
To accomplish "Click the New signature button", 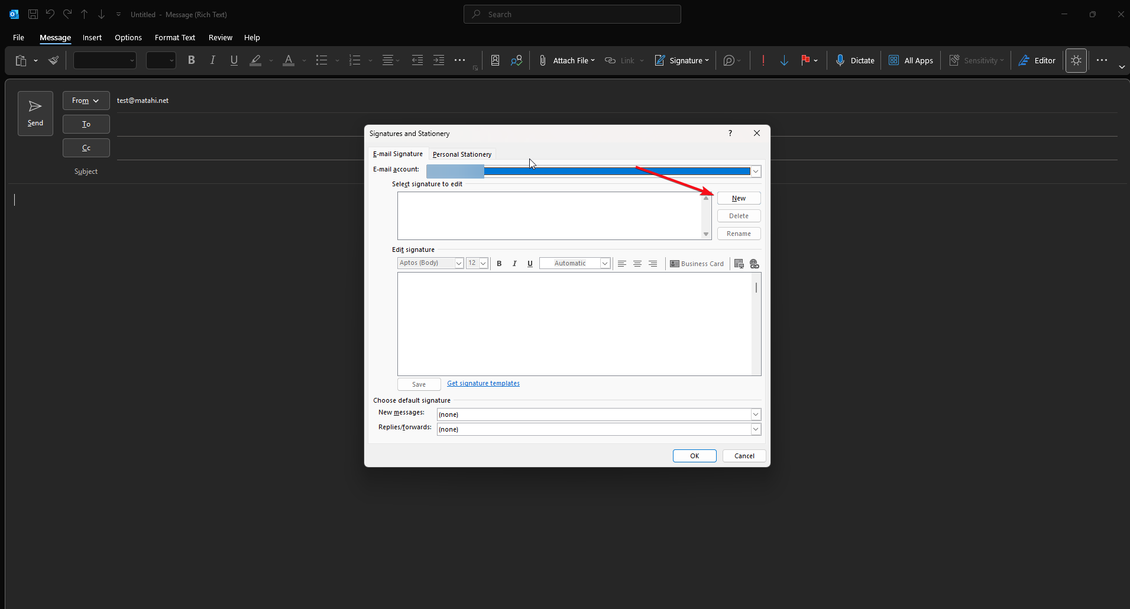I will point(739,198).
